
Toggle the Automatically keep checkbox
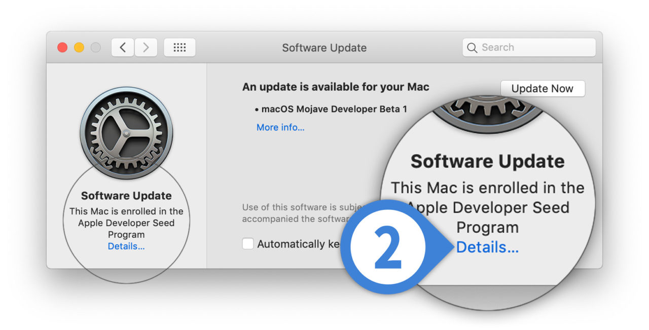point(248,244)
